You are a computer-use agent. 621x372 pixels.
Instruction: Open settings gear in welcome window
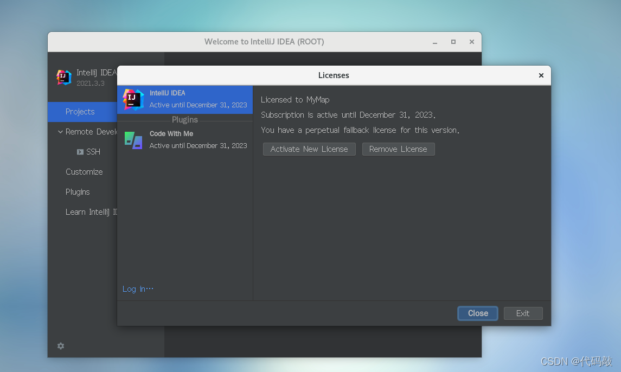[x=61, y=346]
